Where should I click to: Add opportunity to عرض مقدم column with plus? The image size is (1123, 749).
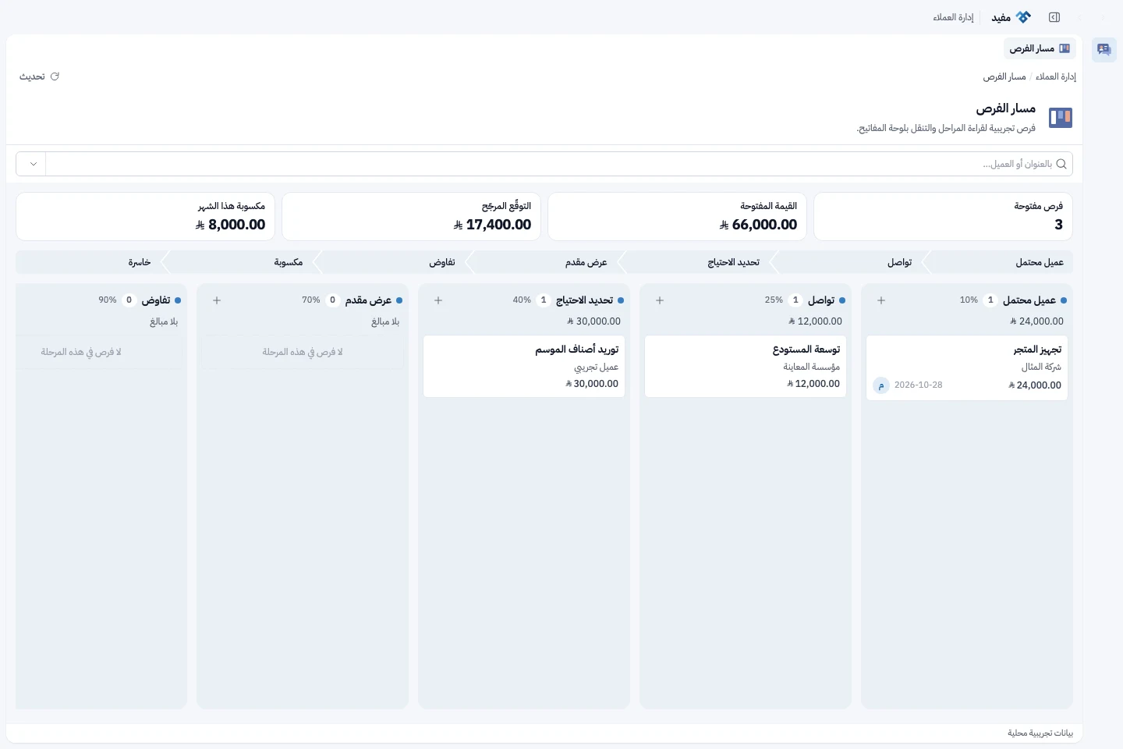click(217, 300)
